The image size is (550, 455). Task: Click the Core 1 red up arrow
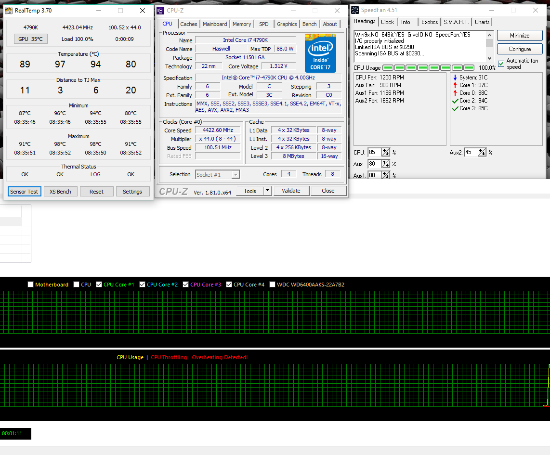click(x=455, y=85)
